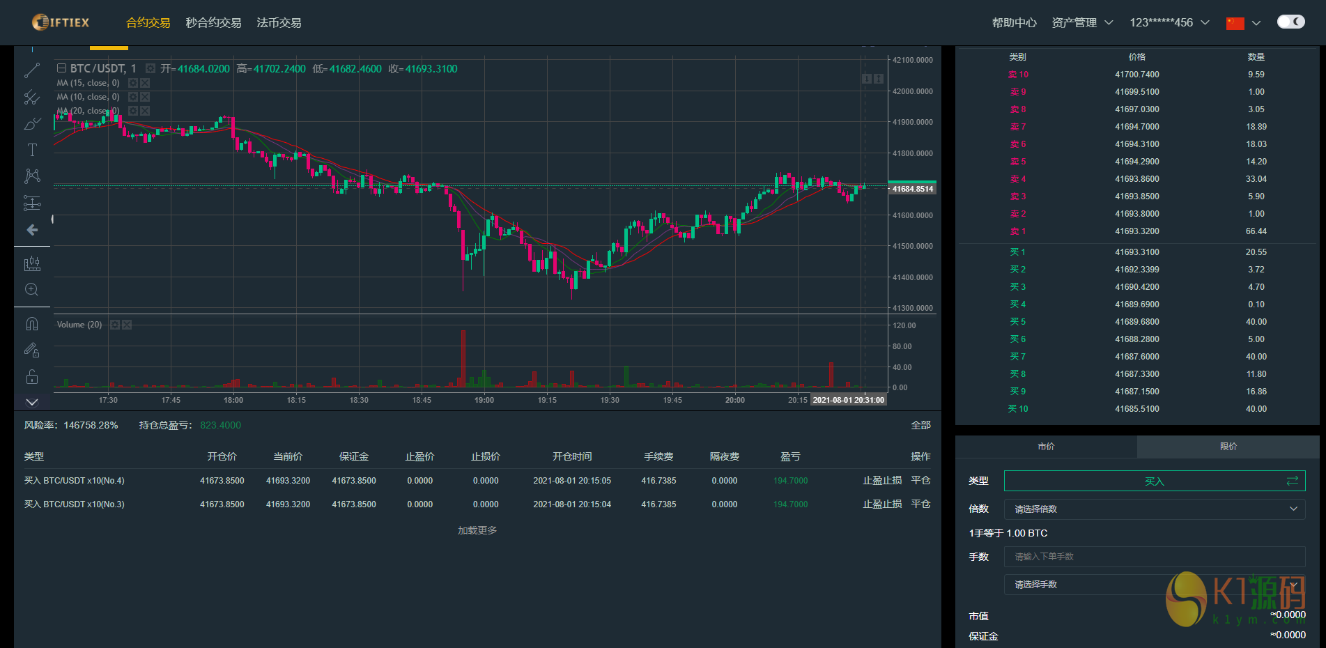Select the pitchfork drawing tool
This screenshot has width=1326, height=648.
coord(32,97)
